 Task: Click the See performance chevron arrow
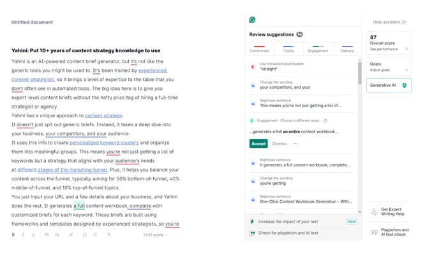406,49
